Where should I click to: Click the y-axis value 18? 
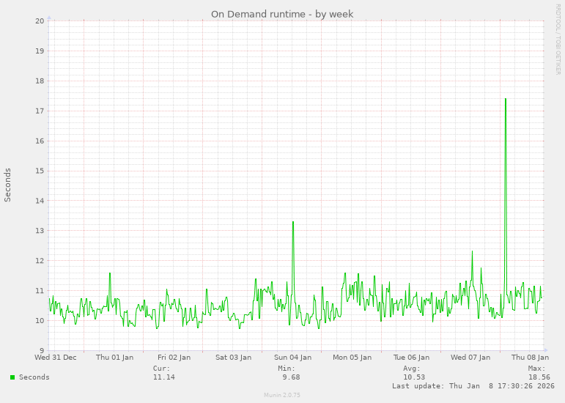(x=40, y=81)
